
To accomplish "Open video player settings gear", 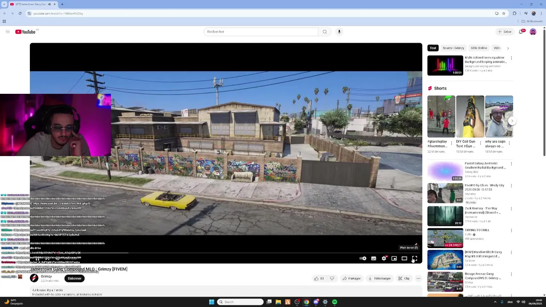I will pos(384,258).
